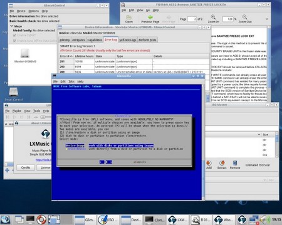Click the network tray icon
282x225 pixels.
coord(254,220)
